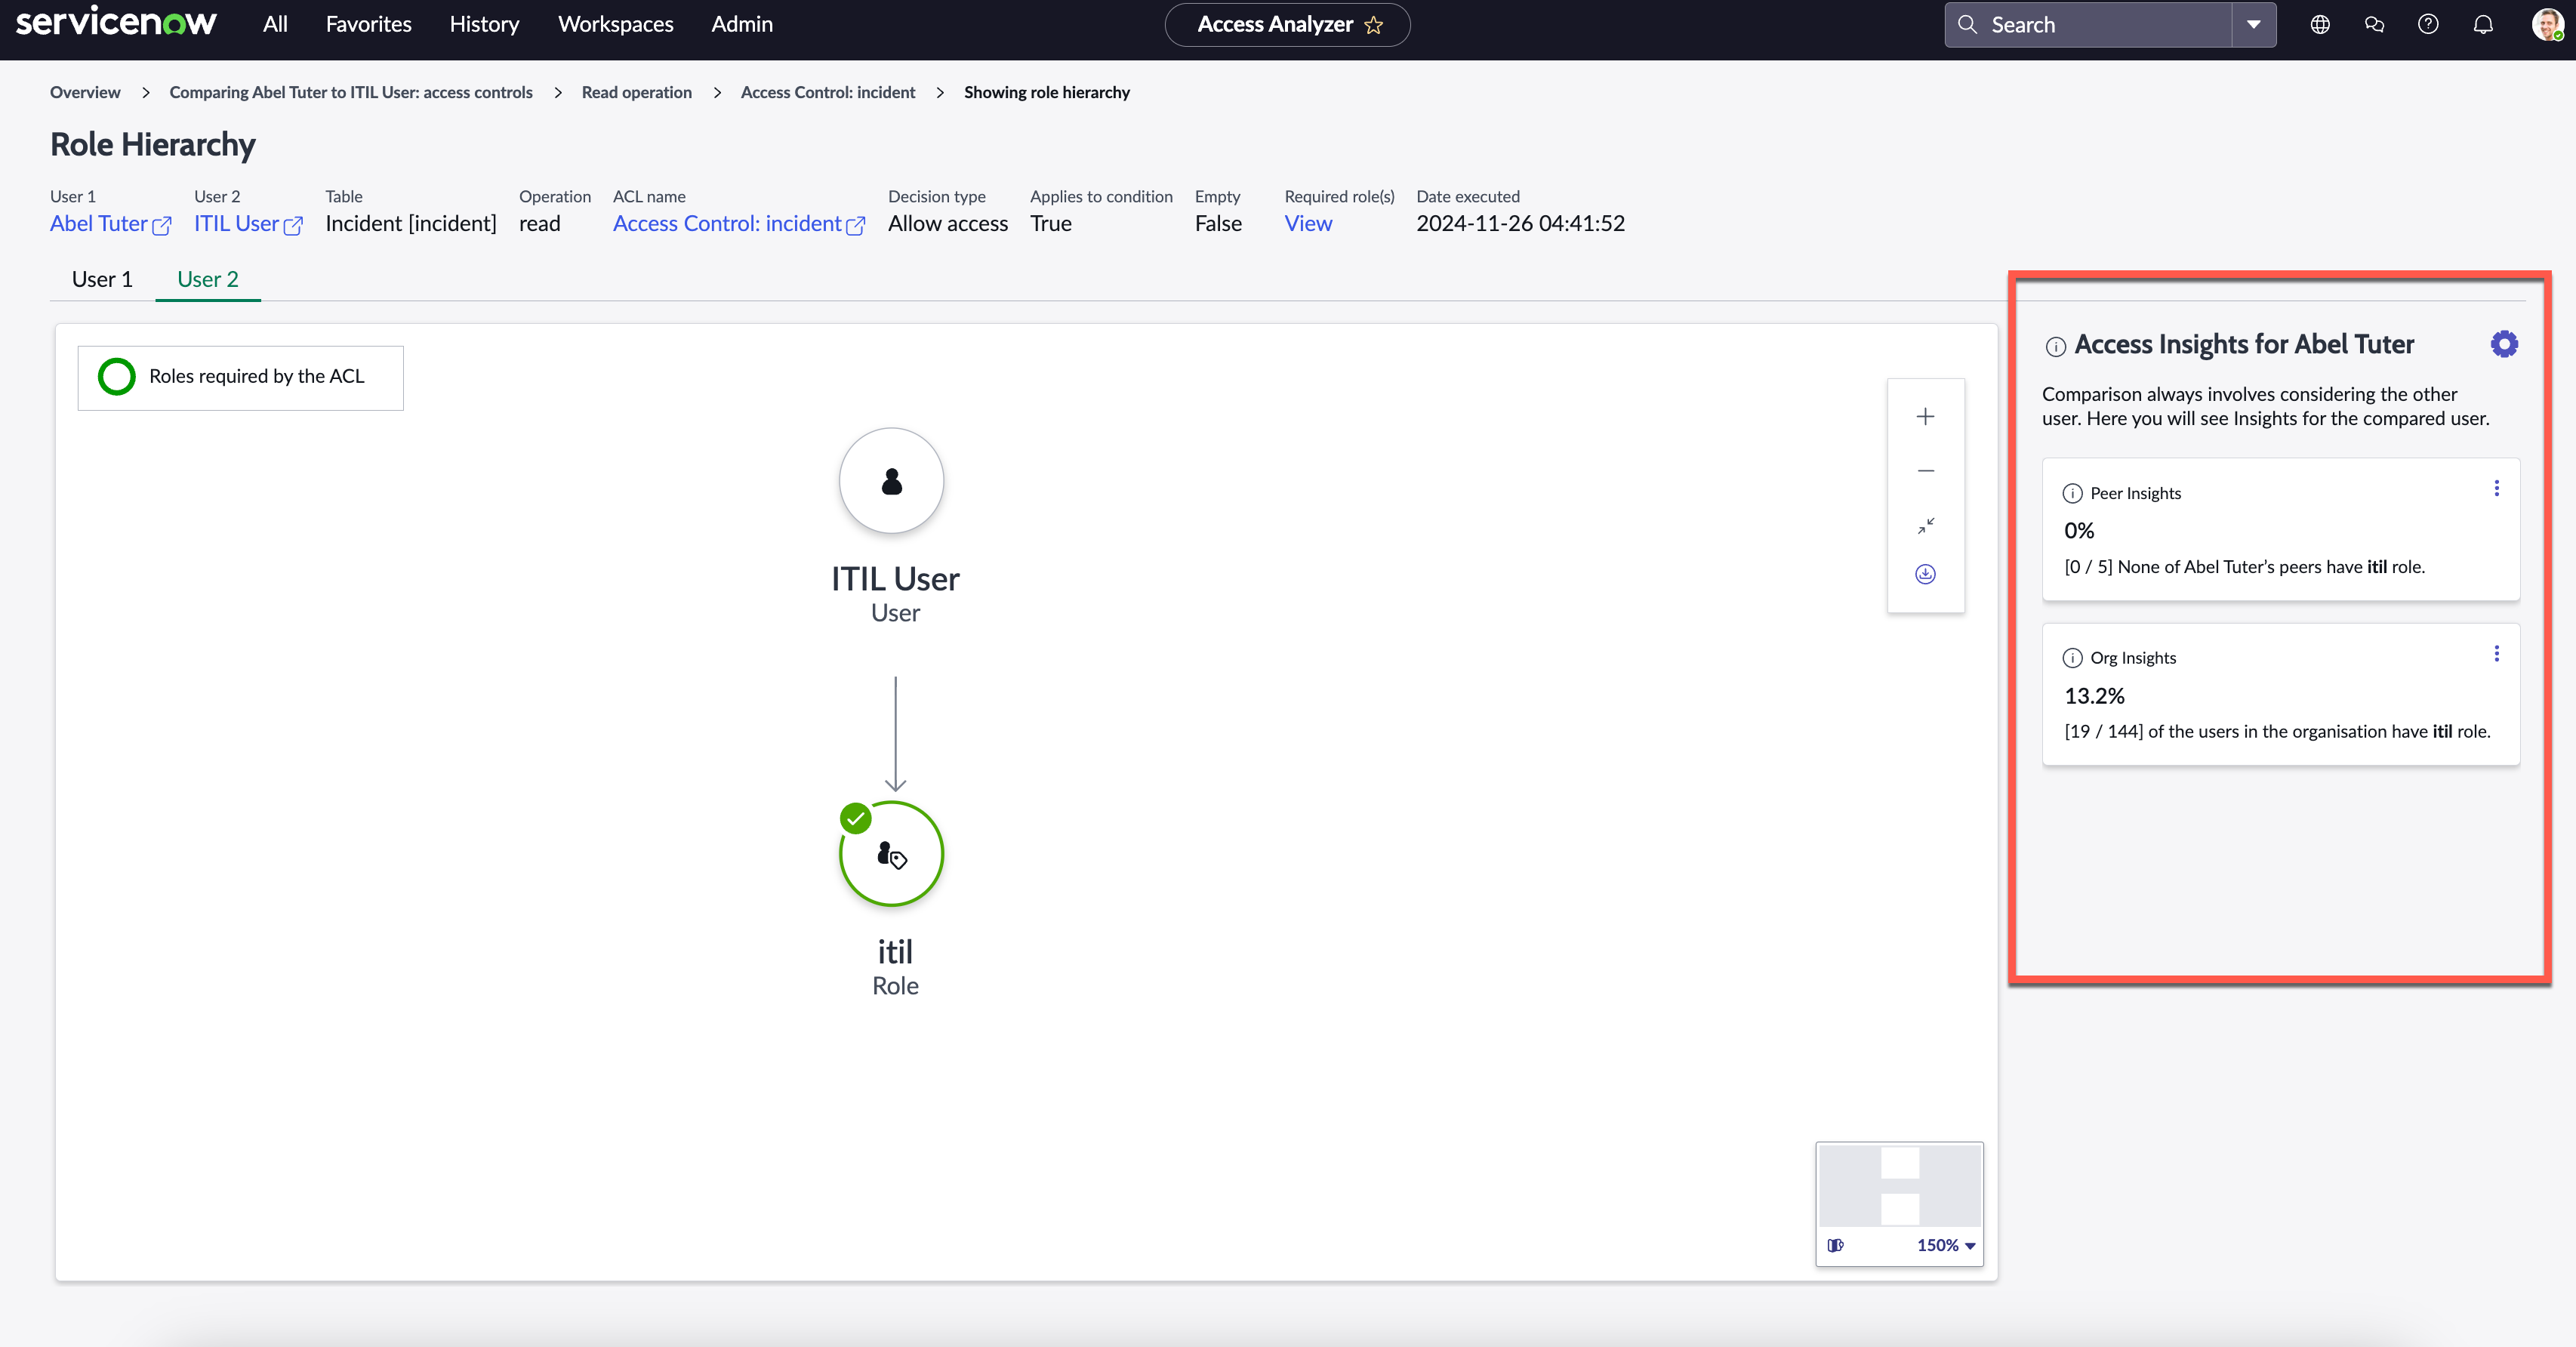The width and height of the screenshot is (2576, 1347).
Task: Click the 0% Peer Insights value
Action: click(x=2079, y=531)
